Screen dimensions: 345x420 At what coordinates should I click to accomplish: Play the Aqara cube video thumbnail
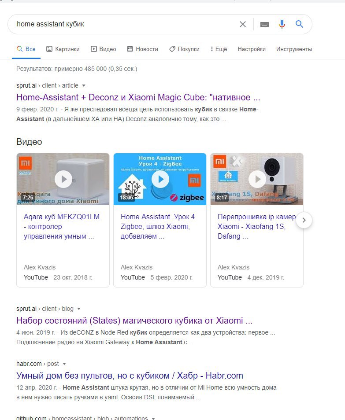(x=63, y=179)
